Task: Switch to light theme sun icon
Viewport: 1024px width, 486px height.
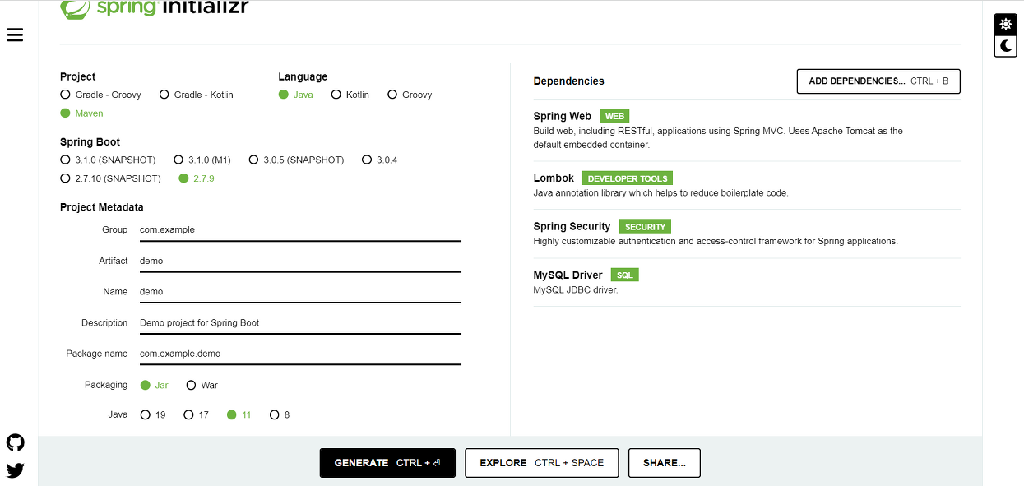Action: tap(1005, 25)
